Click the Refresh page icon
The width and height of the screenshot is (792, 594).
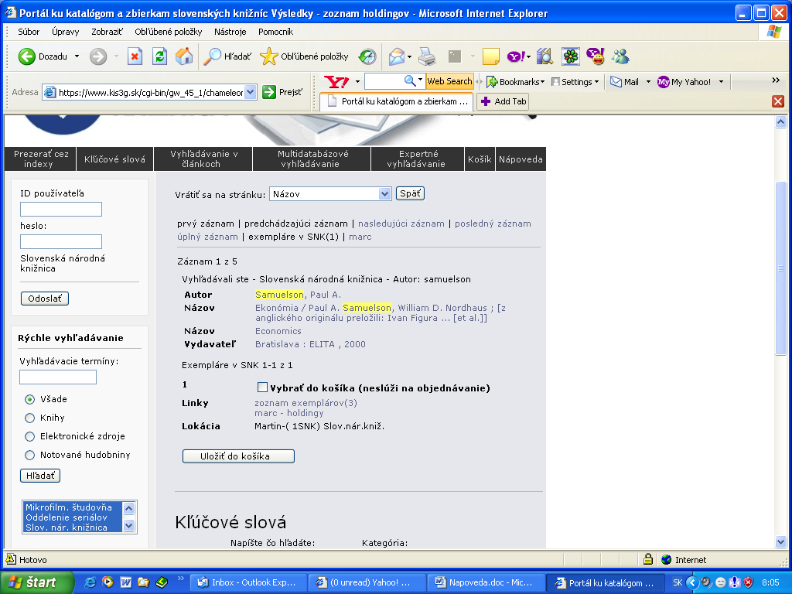(x=159, y=56)
